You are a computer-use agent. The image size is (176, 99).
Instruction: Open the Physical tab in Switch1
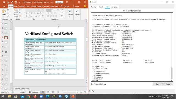[94, 7]
